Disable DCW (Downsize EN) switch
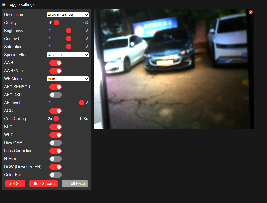 pos(56,167)
